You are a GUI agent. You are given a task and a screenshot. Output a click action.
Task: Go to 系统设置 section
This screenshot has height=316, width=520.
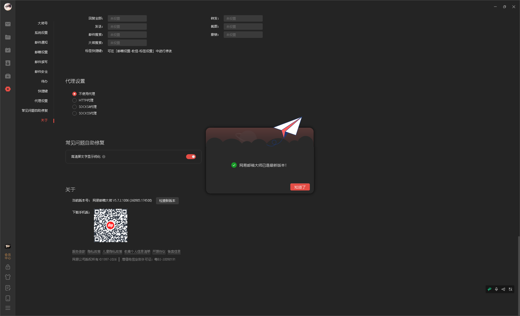41,33
